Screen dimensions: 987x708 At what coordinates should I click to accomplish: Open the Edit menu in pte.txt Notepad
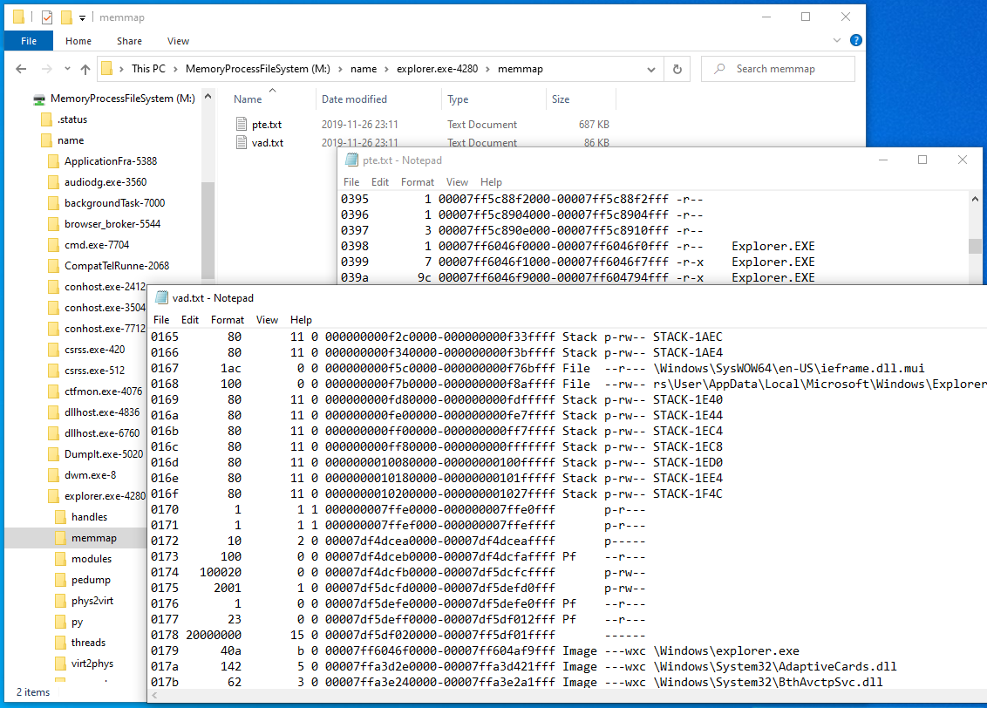379,182
